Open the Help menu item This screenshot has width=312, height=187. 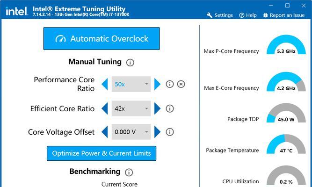click(x=248, y=15)
